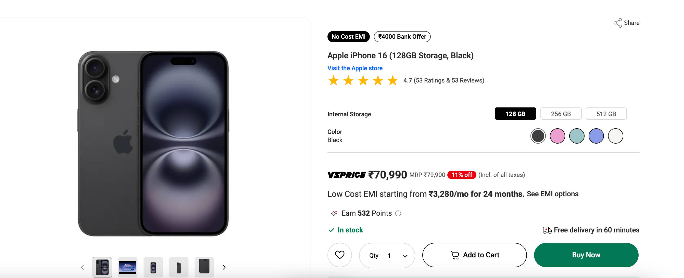The image size is (684, 278).
Task: Open See EMI options link
Action: [552, 194]
